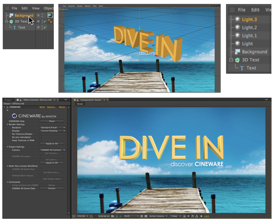Click the lock icon beside Effect Controls tab

point(20,100)
